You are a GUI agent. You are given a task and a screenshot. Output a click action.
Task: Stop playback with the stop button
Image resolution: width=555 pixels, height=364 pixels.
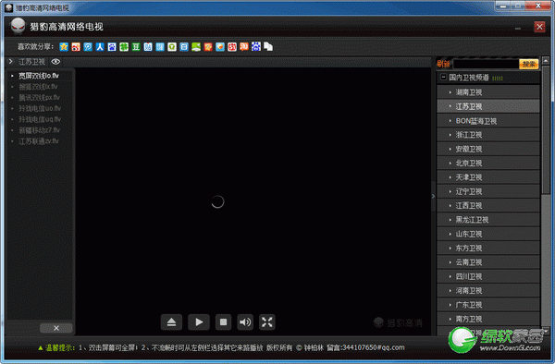(223, 322)
